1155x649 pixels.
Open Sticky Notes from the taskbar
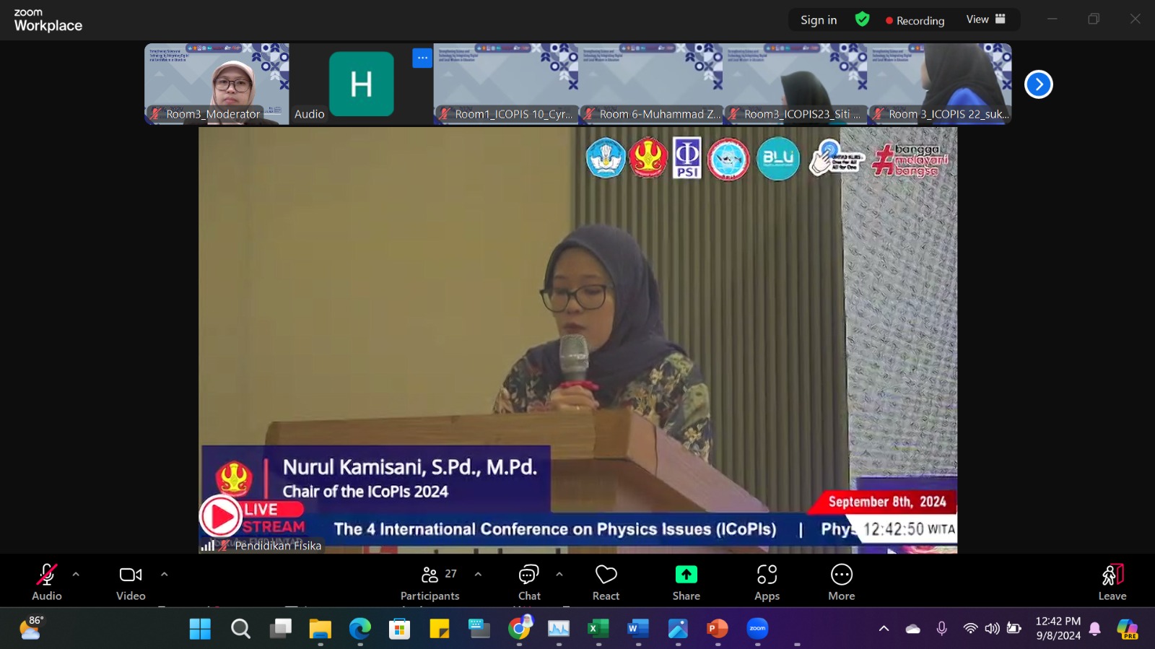tap(440, 629)
